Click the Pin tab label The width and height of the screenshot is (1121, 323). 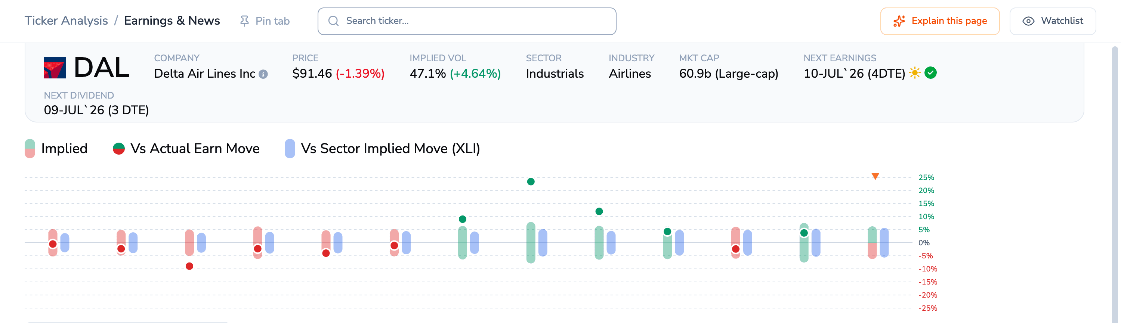click(x=272, y=21)
